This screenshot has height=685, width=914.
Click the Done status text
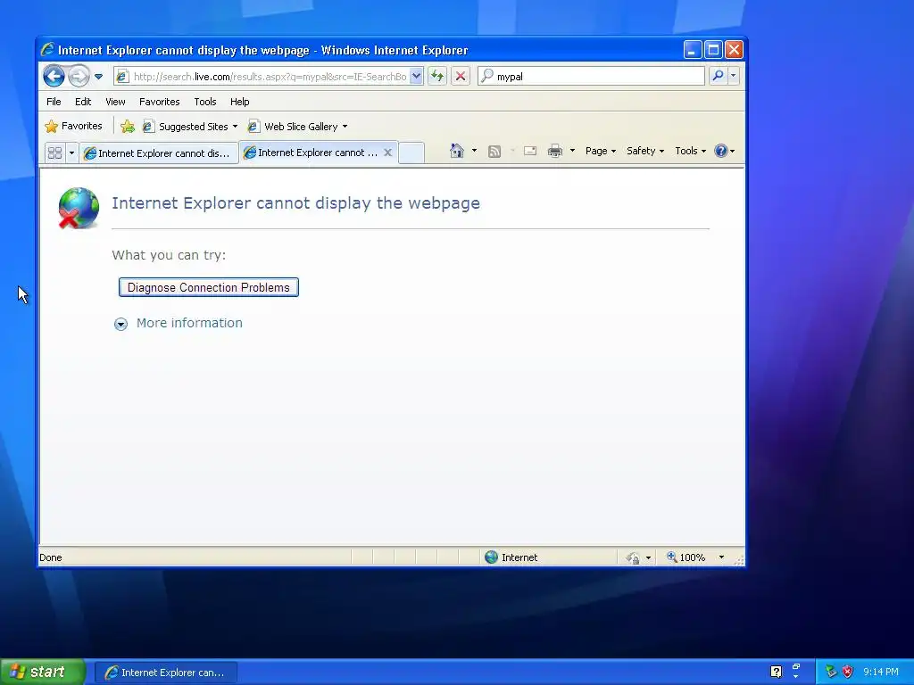(x=51, y=557)
